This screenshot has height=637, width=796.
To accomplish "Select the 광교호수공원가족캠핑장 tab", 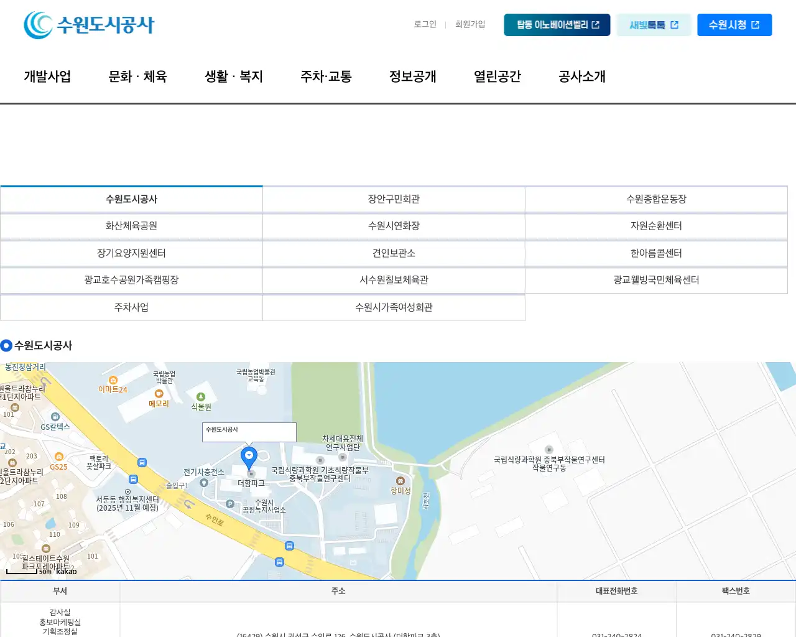I will pos(131,280).
